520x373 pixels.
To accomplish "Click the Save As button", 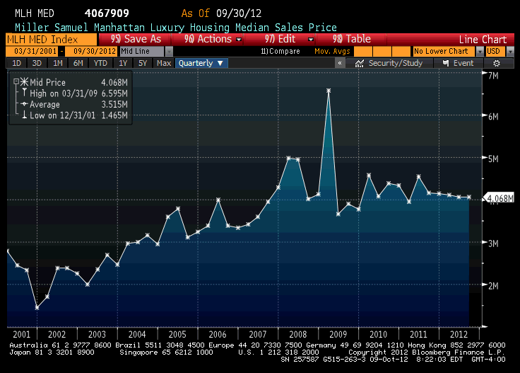I will (136, 39).
